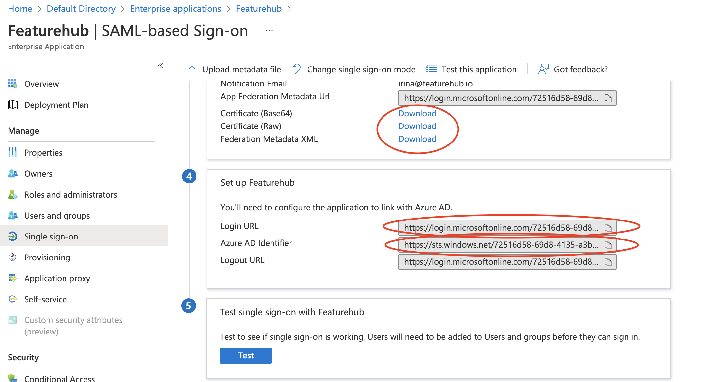Open Test this application
Screen dimensions: 710x382
tap(479, 69)
